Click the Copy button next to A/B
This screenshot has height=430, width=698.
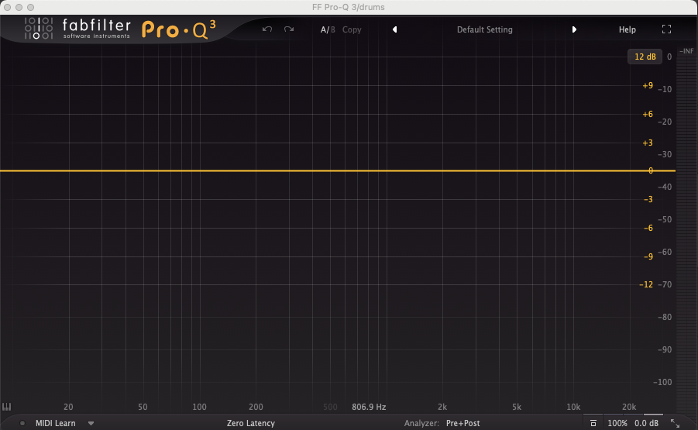coord(352,29)
